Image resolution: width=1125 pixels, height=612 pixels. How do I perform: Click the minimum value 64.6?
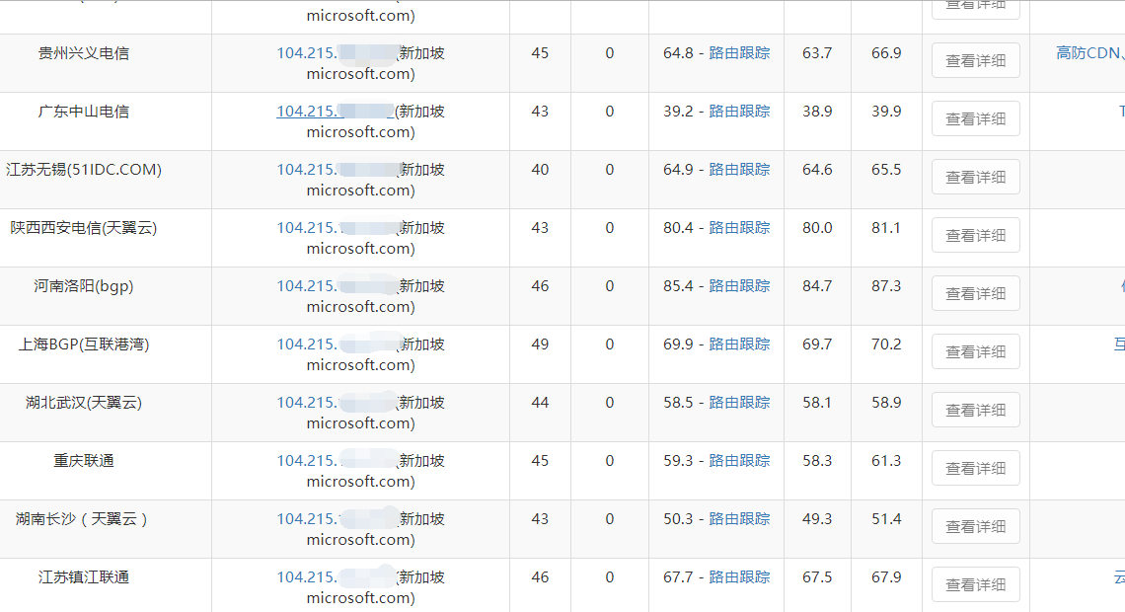click(817, 170)
